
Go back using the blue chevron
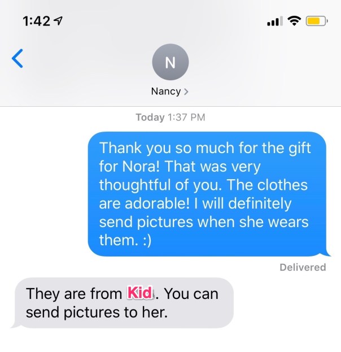[x=18, y=58]
